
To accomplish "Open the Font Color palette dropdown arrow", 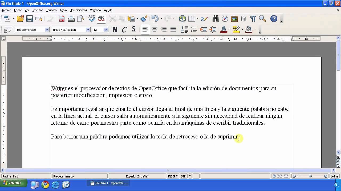I will coord(230,30).
